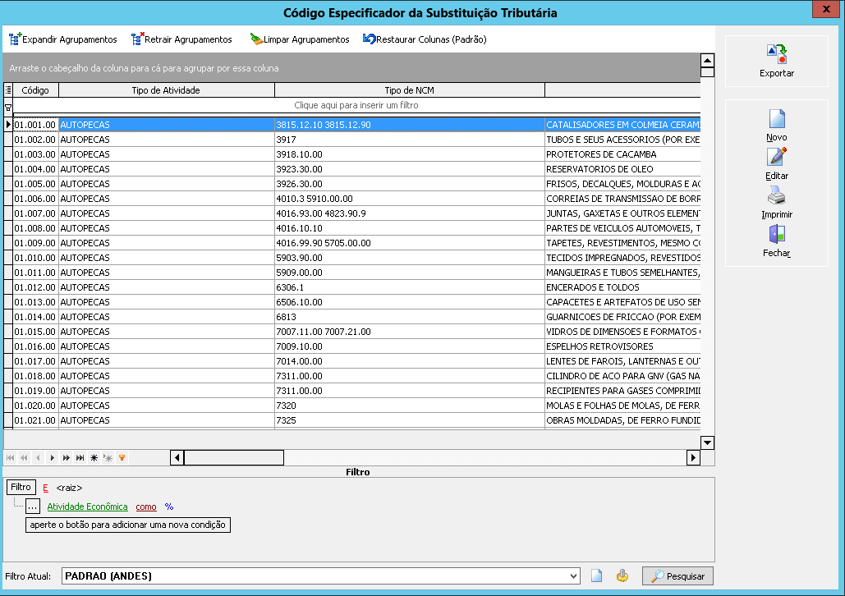
Task: Go to previous record navigator button
Action: coord(39,458)
